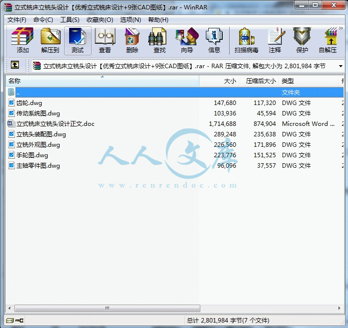Viewport: 348px width, 328px height.
Task: Sort by the 名称 column header
Action: [x=102, y=81]
